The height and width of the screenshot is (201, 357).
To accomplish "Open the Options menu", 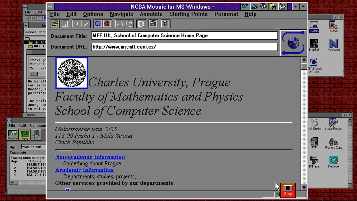I will tap(93, 14).
